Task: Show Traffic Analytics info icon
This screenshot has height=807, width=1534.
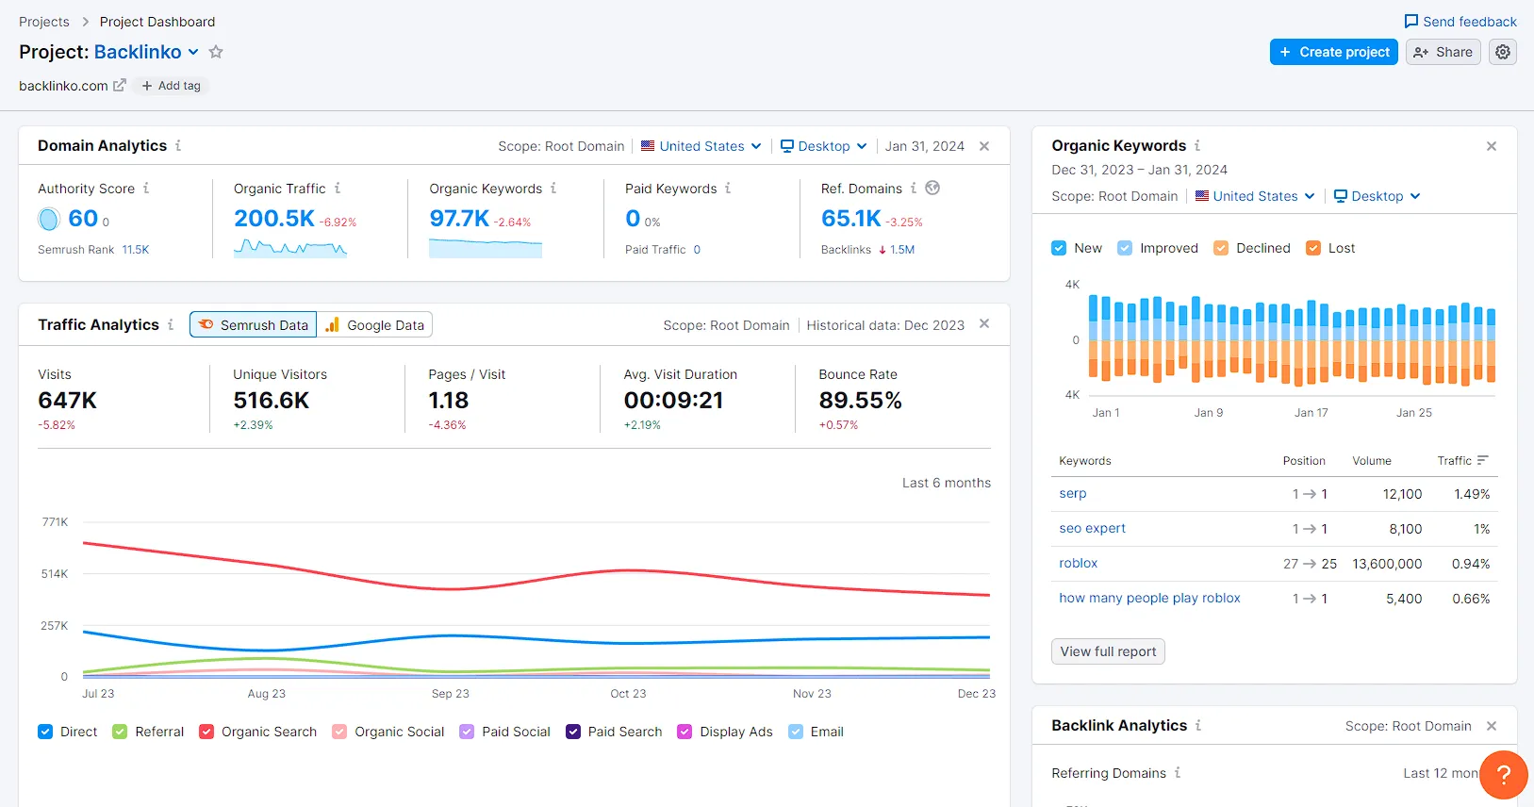Action: coord(171,324)
